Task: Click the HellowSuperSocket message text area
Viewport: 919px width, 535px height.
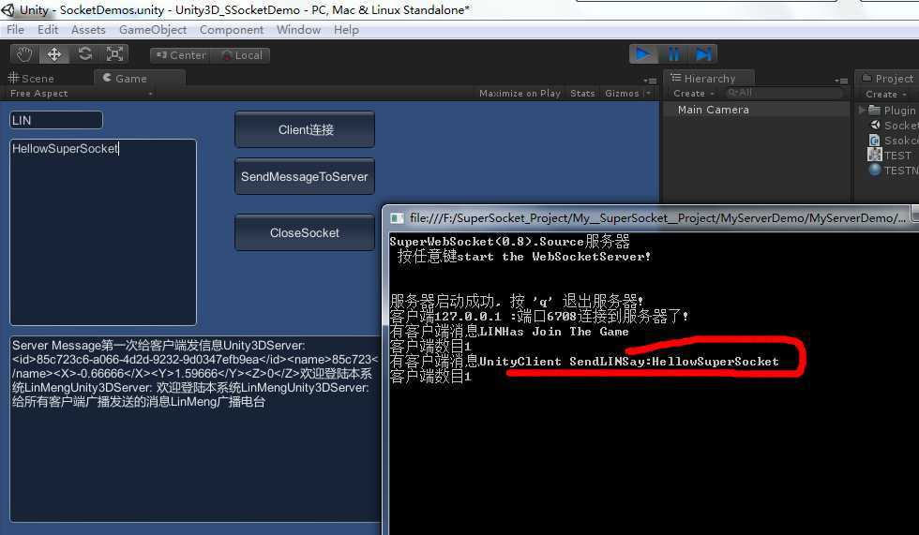Action: [103, 231]
